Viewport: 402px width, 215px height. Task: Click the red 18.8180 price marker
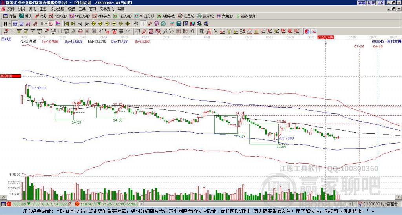pos(10,76)
